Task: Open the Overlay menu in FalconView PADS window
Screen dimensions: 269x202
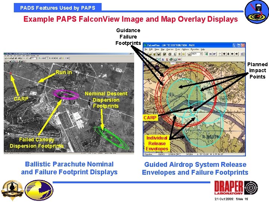Action: coord(170,49)
